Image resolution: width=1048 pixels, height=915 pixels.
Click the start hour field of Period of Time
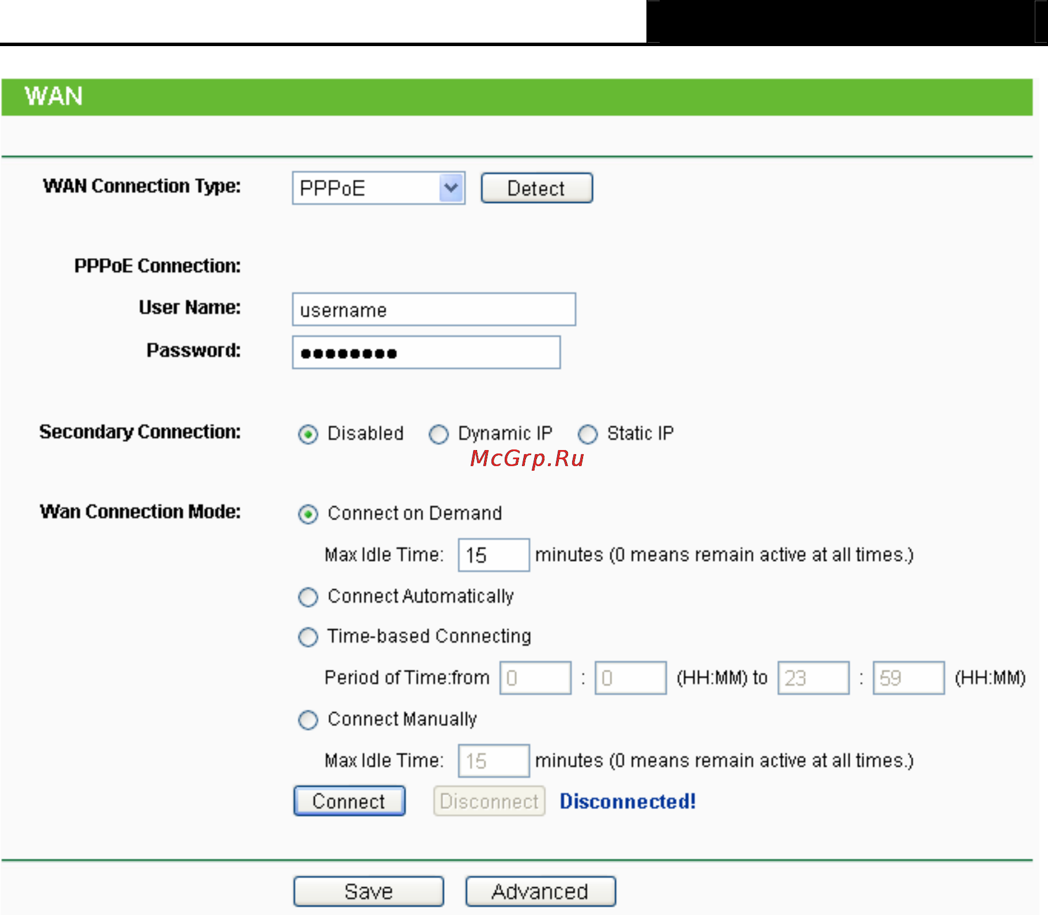tap(535, 678)
